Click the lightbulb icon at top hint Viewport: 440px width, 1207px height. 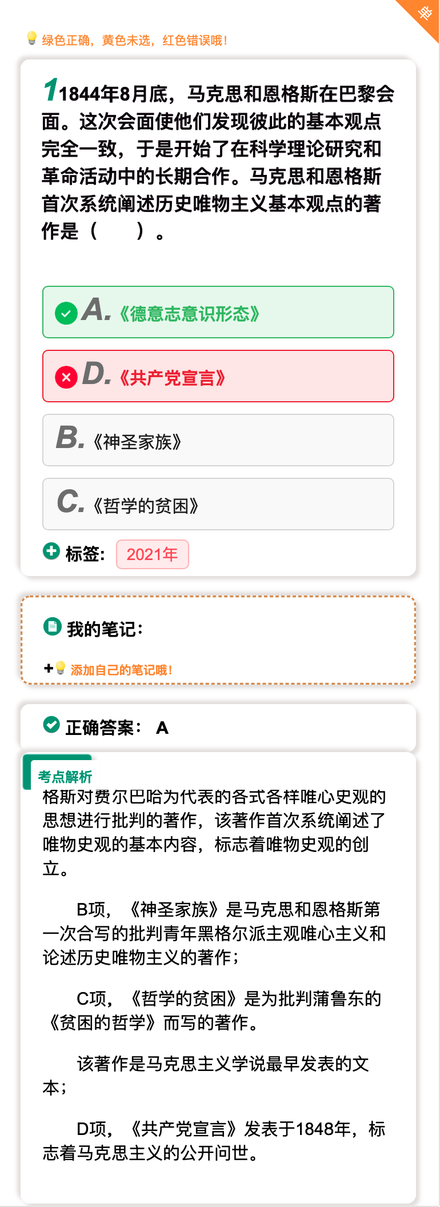(x=32, y=38)
